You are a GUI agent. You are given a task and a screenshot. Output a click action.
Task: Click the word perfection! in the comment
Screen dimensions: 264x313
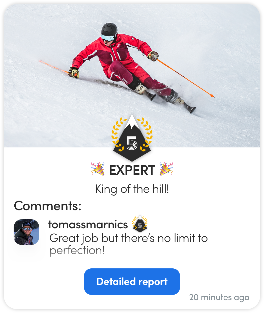(77, 251)
